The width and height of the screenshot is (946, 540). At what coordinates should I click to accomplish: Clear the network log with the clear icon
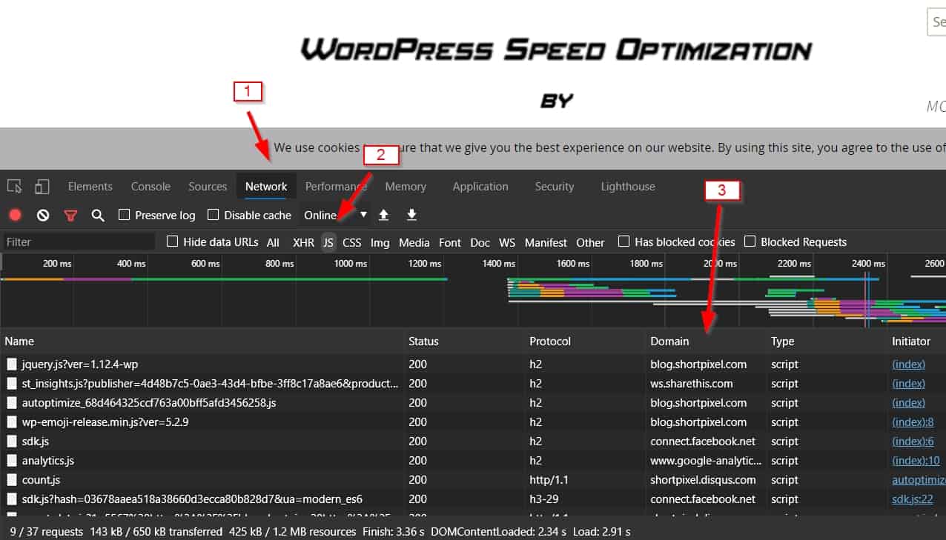(x=43, y=215)
